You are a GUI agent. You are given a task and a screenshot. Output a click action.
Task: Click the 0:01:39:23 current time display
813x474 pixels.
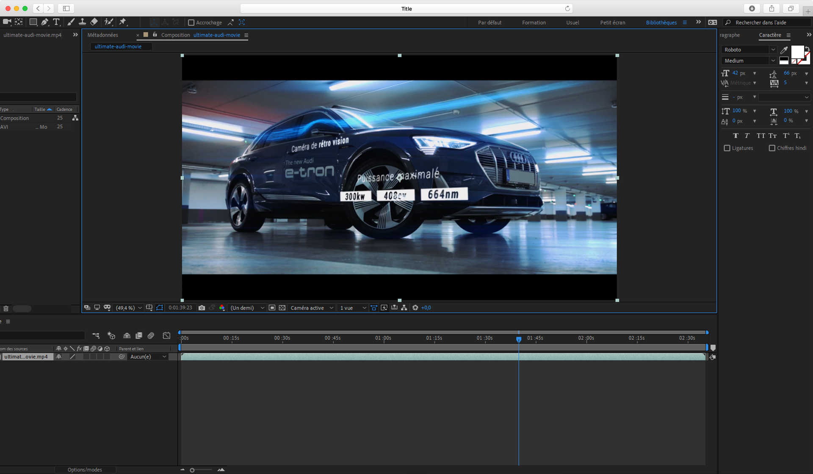pos(180,308)
